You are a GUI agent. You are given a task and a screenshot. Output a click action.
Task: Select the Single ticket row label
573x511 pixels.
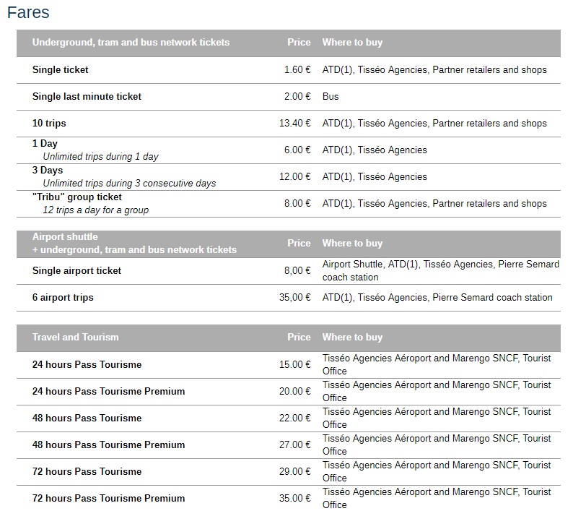click(x=61, y=70)
